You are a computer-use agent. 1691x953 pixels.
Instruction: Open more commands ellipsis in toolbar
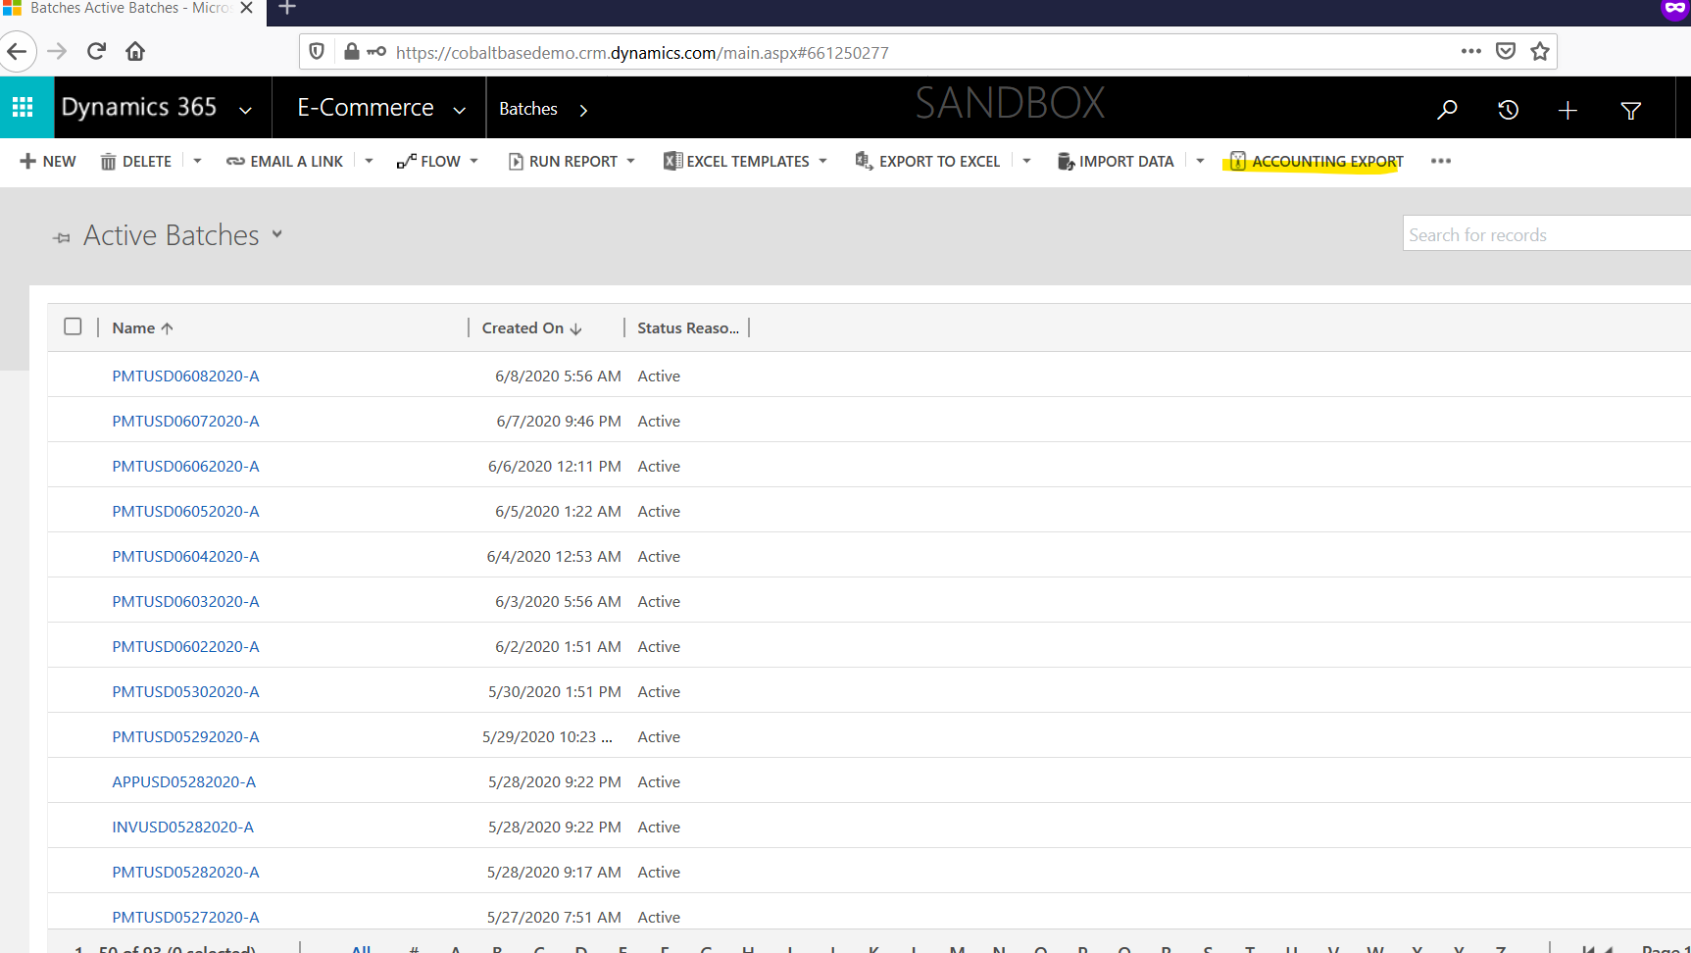click(1440, 161)
